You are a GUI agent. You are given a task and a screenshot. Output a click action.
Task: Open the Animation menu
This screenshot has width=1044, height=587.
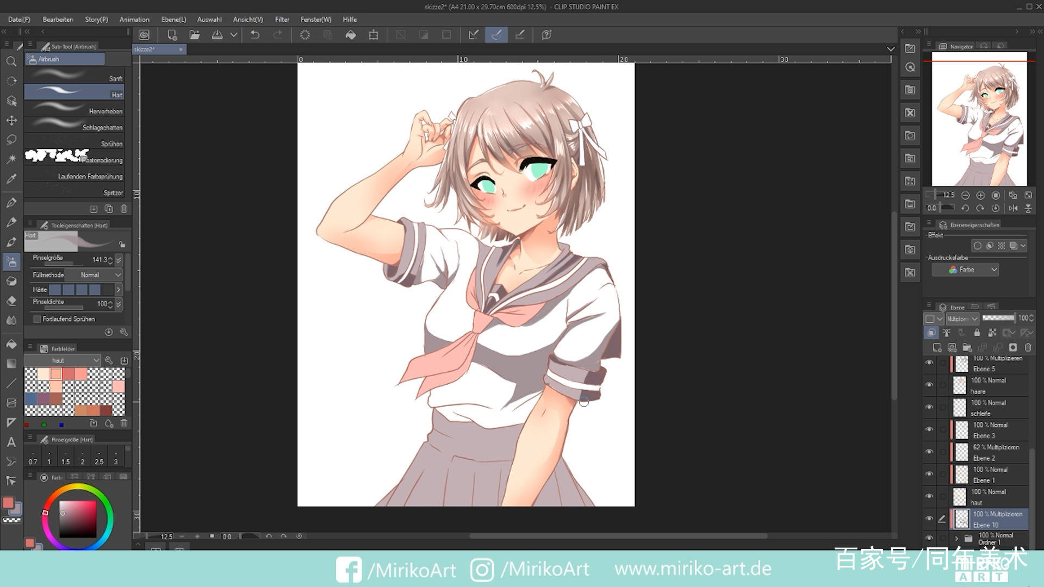click(134, 20)
